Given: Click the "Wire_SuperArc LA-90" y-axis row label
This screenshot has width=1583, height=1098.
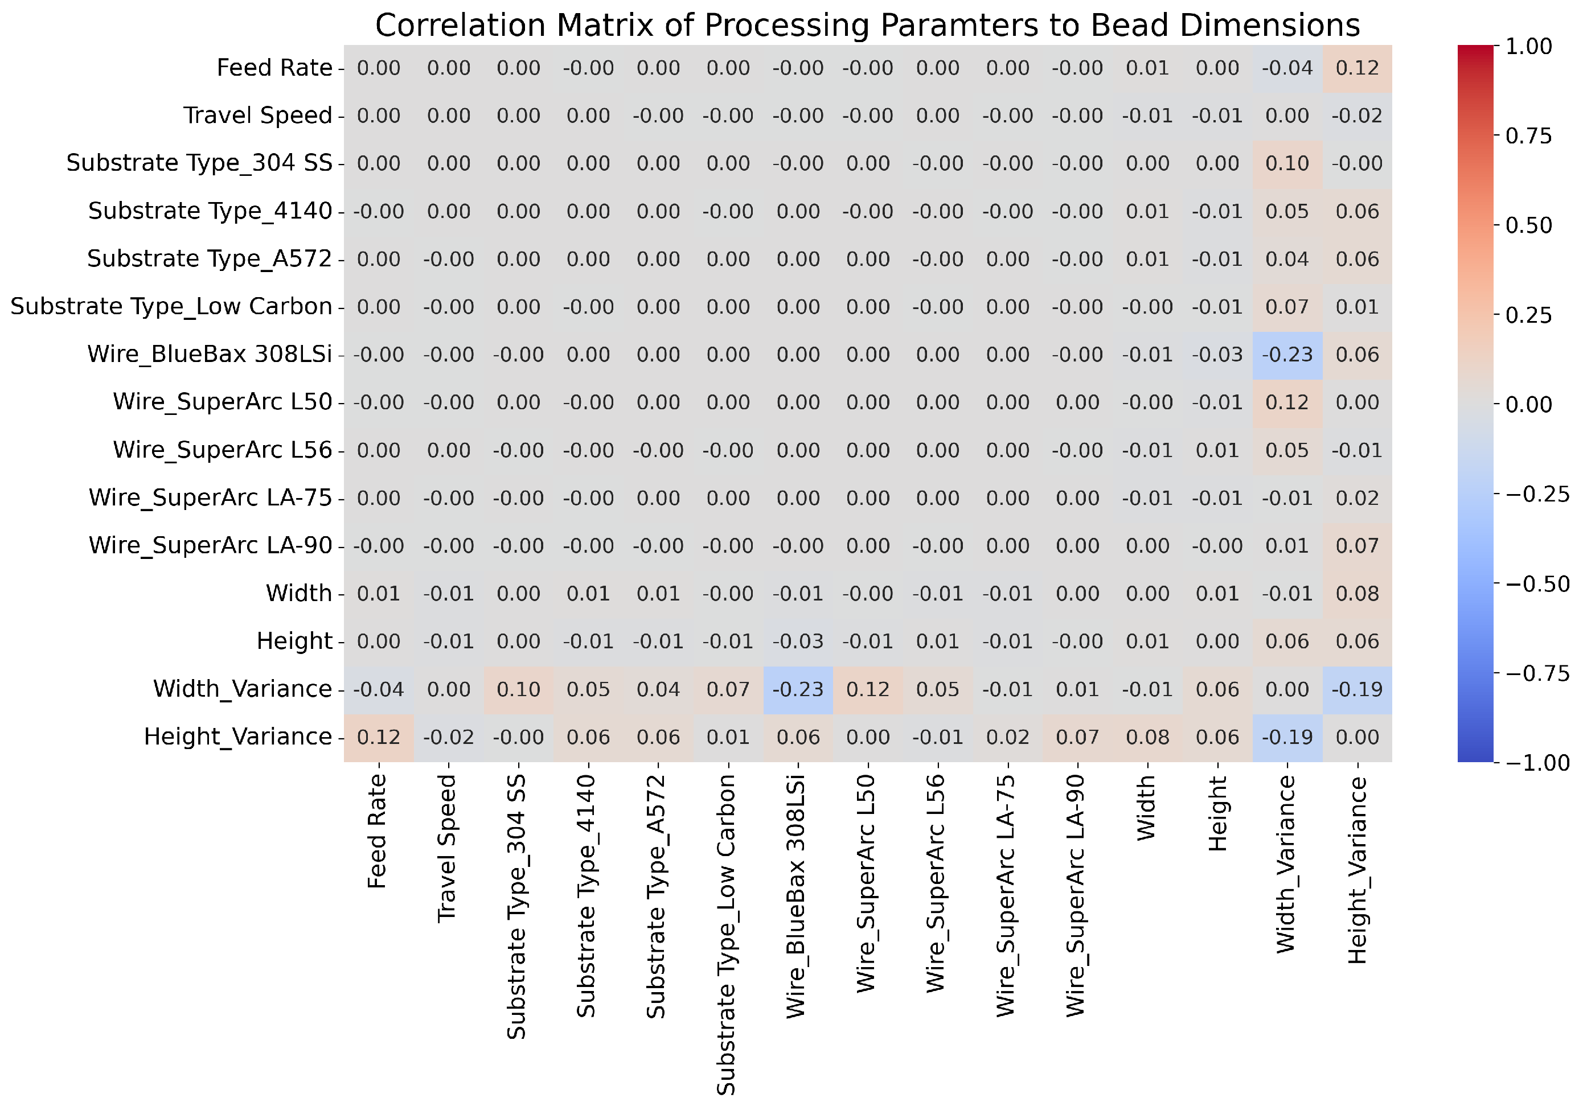Looking at the screenshot, I should (210, 545).
